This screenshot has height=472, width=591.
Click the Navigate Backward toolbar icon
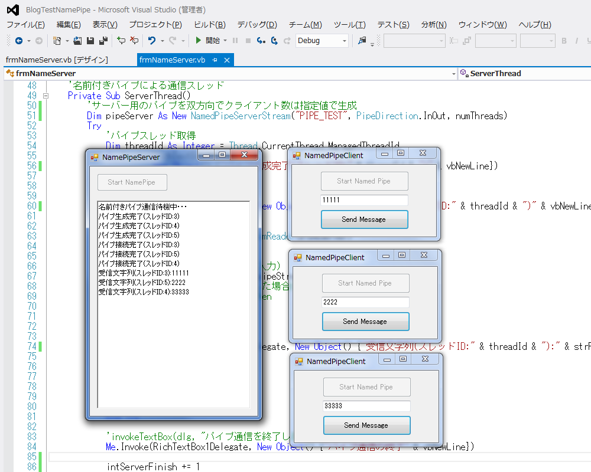19,41
